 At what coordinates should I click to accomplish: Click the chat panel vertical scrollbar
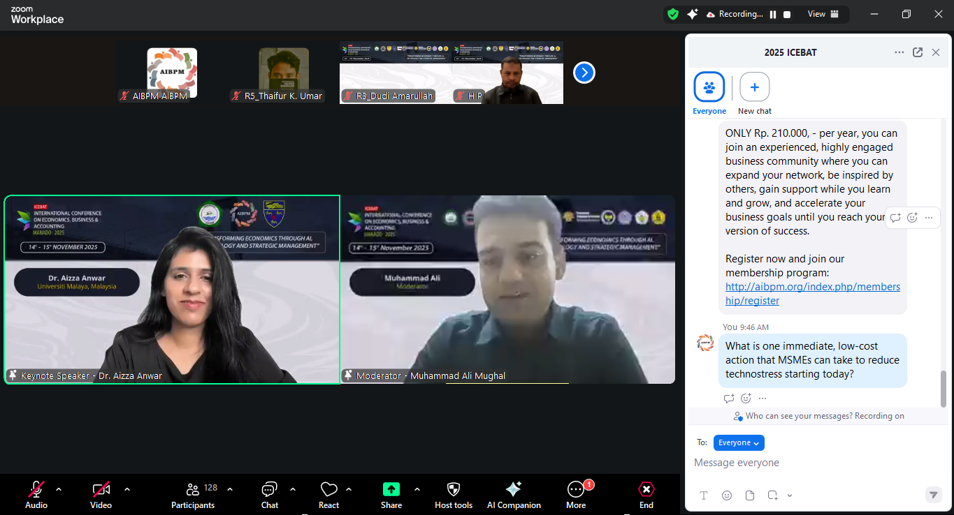pos(944,388)
